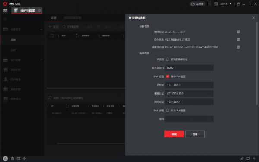
Task: Open the module grid menu icon
Action: tap(5, 10)
